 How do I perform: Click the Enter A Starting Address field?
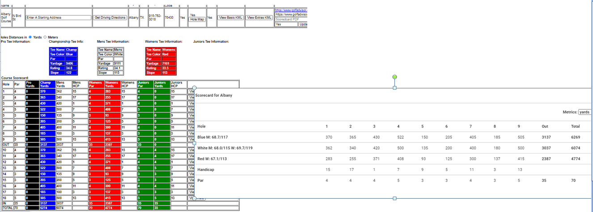tap(58, 18)
